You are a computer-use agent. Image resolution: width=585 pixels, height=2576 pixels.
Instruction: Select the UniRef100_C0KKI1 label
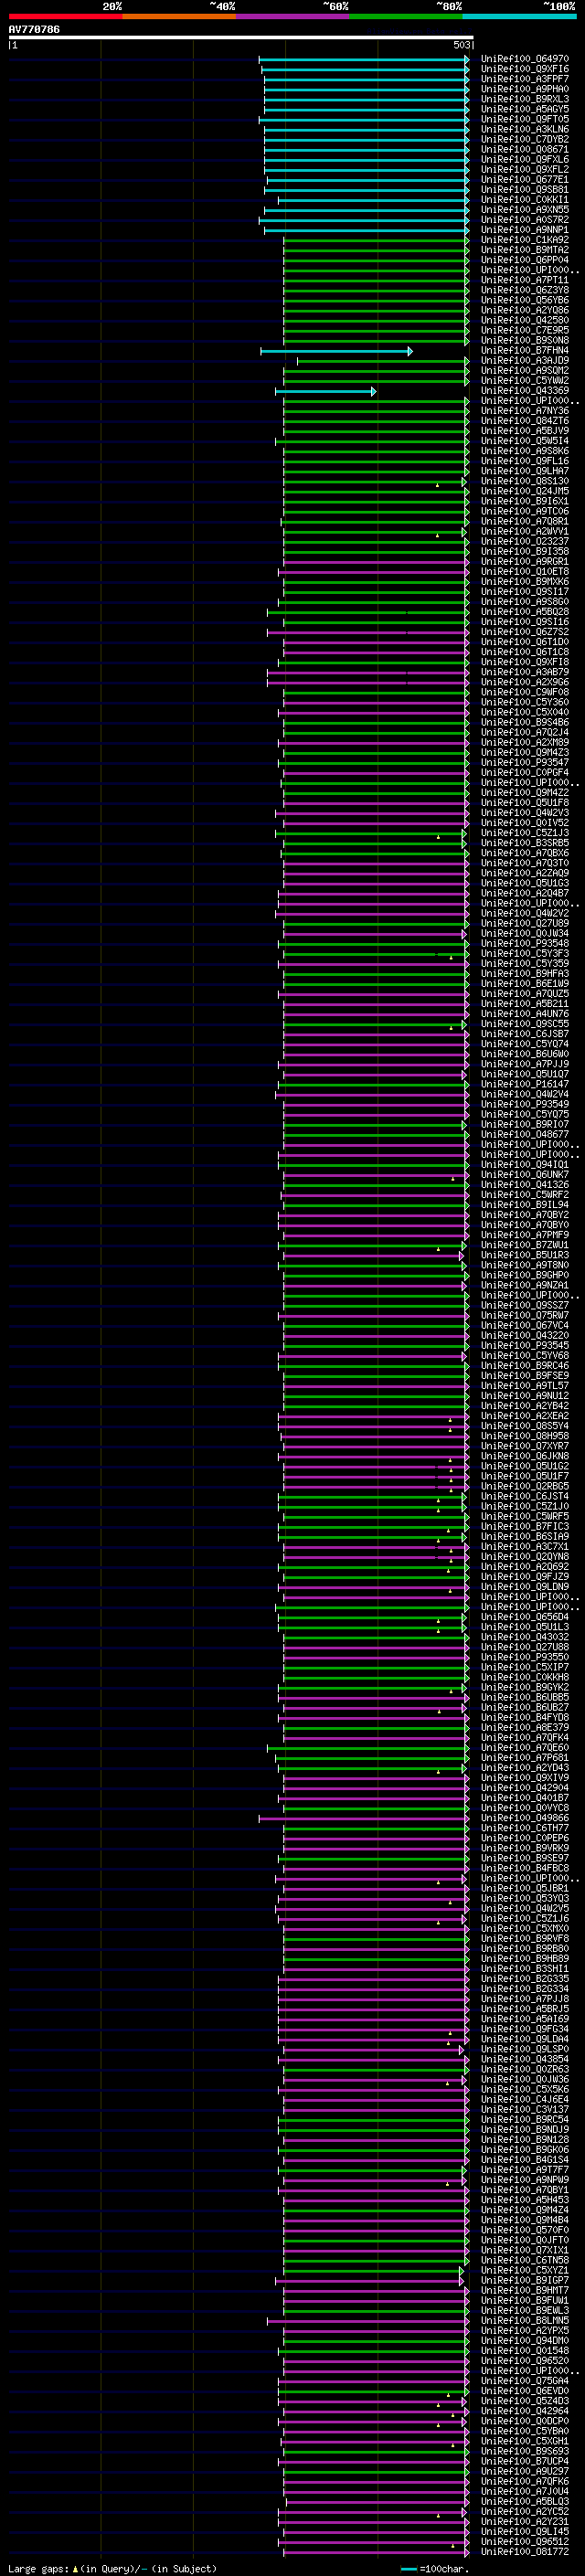[525, 199]
